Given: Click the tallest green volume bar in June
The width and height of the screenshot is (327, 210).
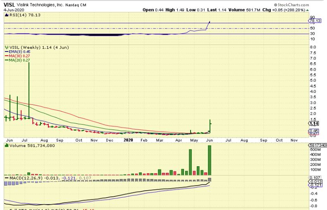Looking at the screenshot, I should click(x=210, y=160).
